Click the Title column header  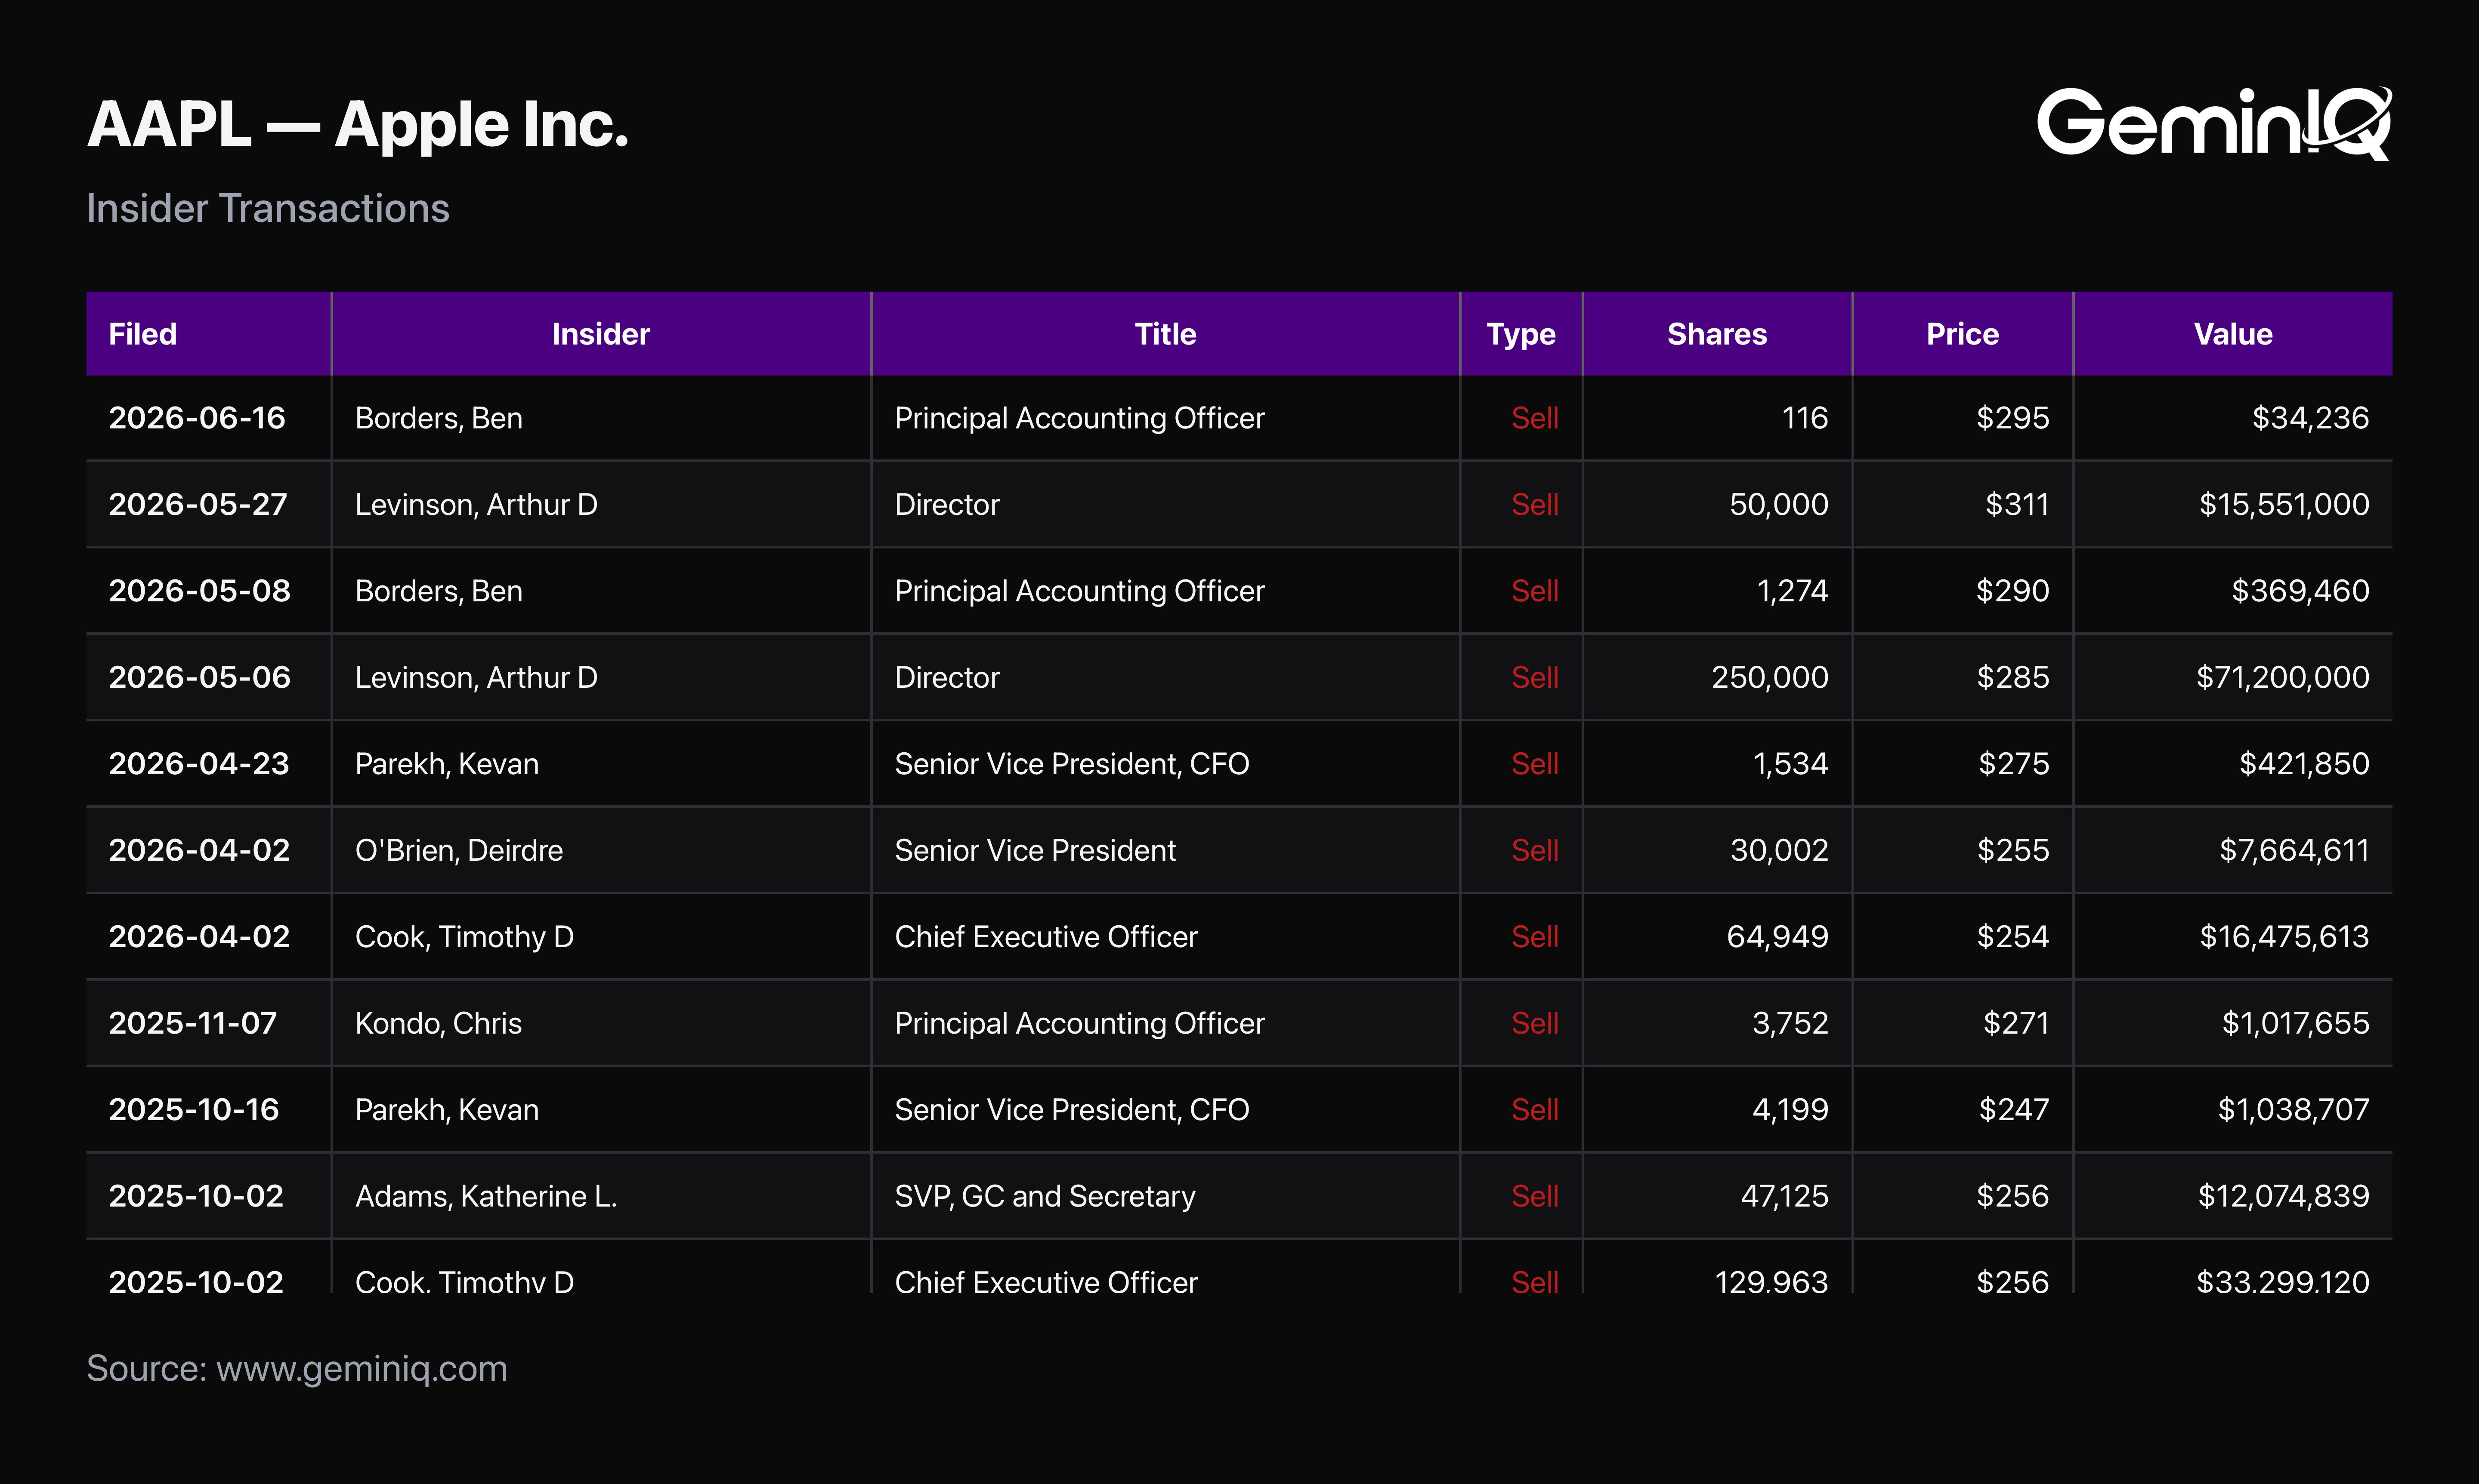tap(1165, 334)
